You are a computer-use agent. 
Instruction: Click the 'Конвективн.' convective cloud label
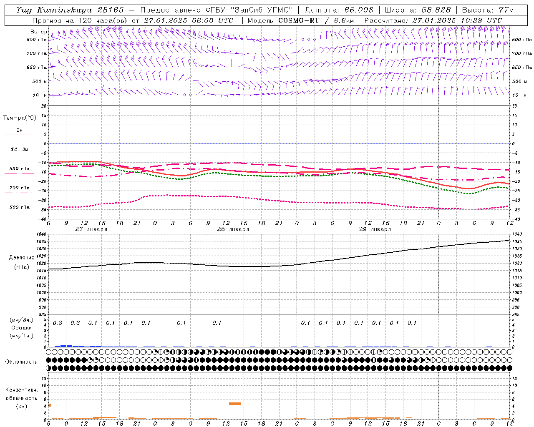pyautogui.click(x=21, y=390)
